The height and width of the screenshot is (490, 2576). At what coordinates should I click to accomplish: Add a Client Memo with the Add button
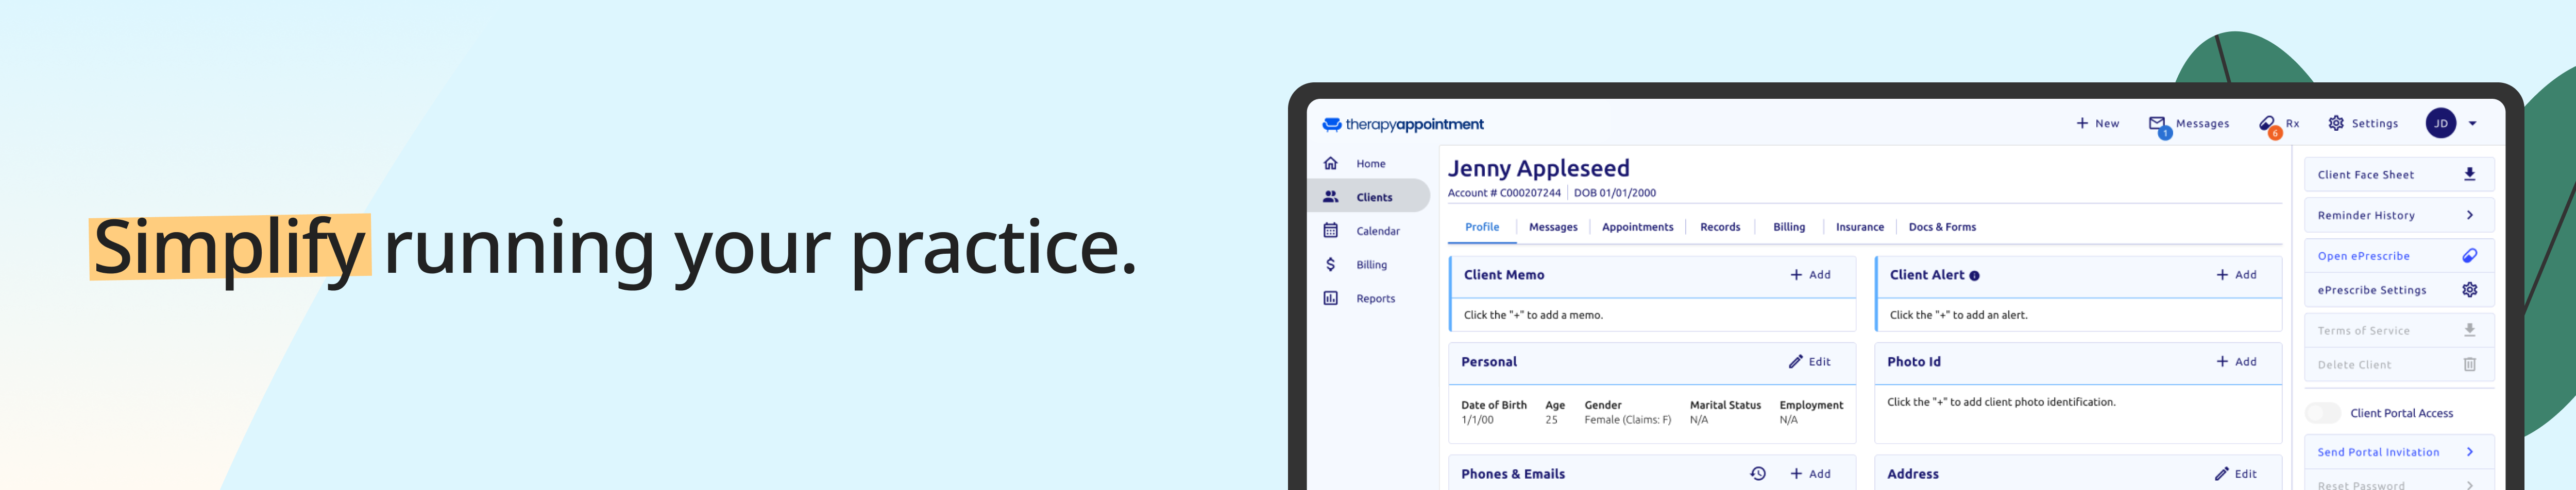pyautogui.click(x=1811, y=274)
